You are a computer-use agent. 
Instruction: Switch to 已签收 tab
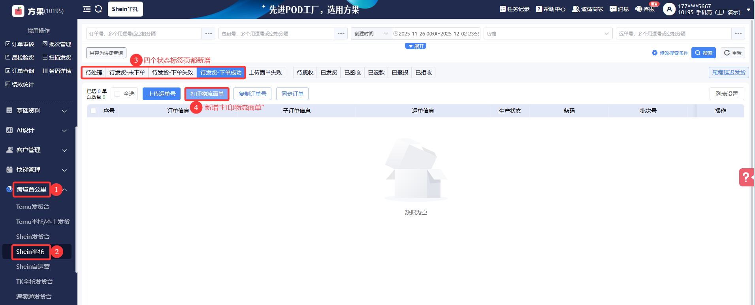tap(352, 73)
